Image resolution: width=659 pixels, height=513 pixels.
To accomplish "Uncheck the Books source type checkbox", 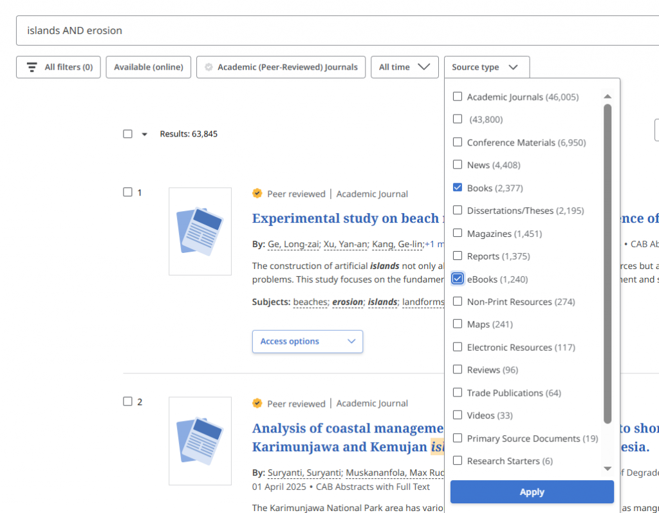I will point(458,187).
